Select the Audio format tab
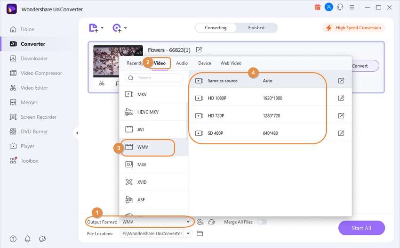Image resolution: width=400 pixels, height=248 pixels. tap(182, 63)
